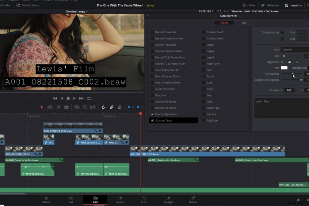Open the Font Courier dropdown

pyautogui.click(x=295, y=50)
